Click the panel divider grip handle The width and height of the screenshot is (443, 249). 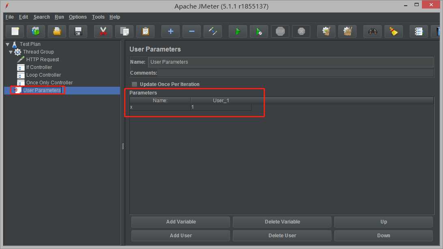[x=123, y=146]
